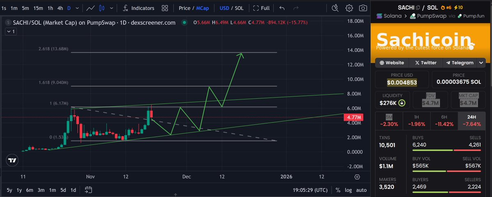The height and width of the screenshot is (197, 492).
Task: Select the 1m timeframe
Action: point(14,8)
